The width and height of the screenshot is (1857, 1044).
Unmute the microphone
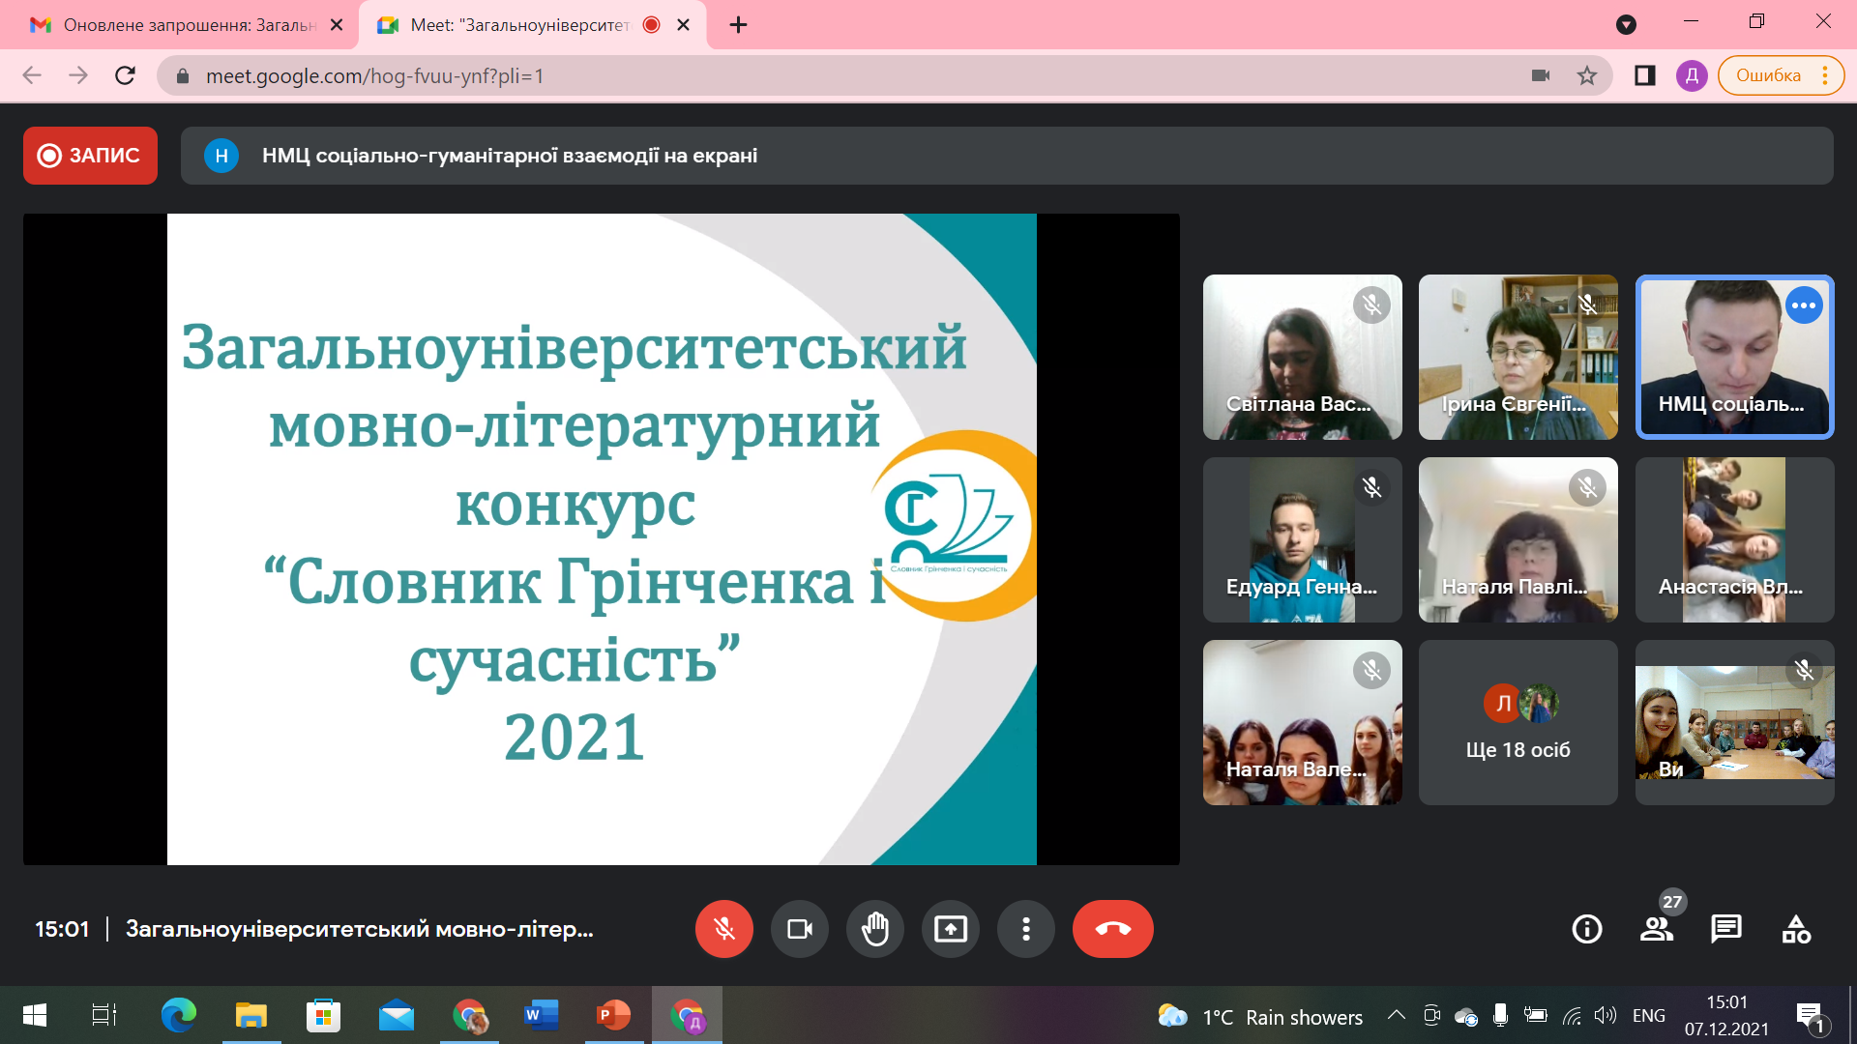tap(723, 929)
